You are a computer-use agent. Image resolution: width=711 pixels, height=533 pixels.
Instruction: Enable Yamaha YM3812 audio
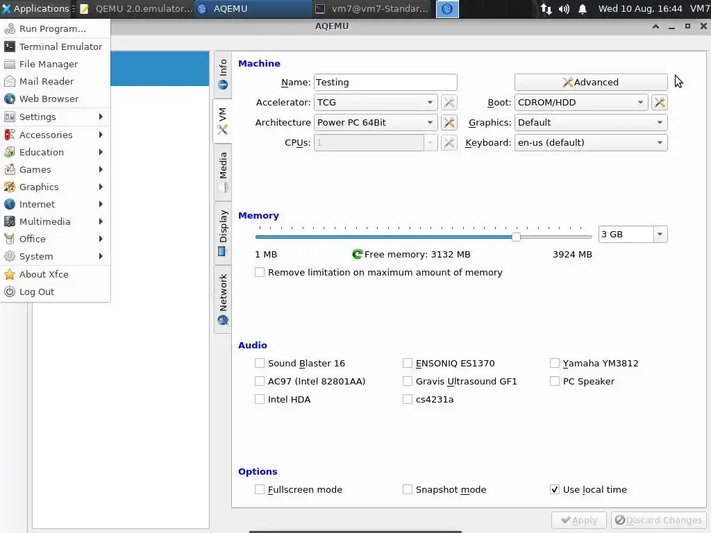click(x=554, y=363)
